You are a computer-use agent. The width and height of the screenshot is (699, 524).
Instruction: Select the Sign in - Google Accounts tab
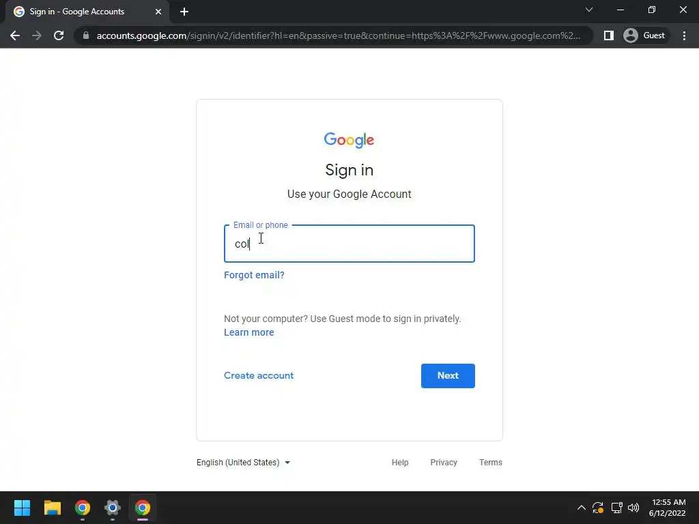tap(85, 12)
